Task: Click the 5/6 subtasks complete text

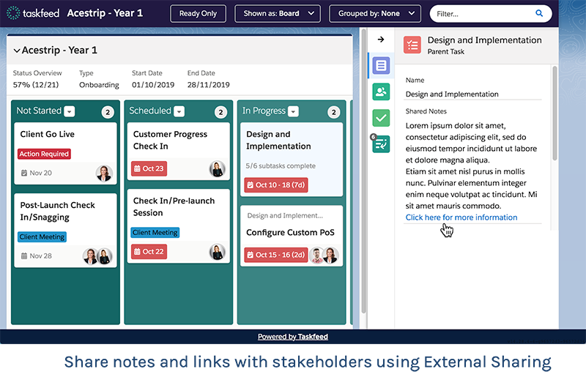Action: click(281, 166)
